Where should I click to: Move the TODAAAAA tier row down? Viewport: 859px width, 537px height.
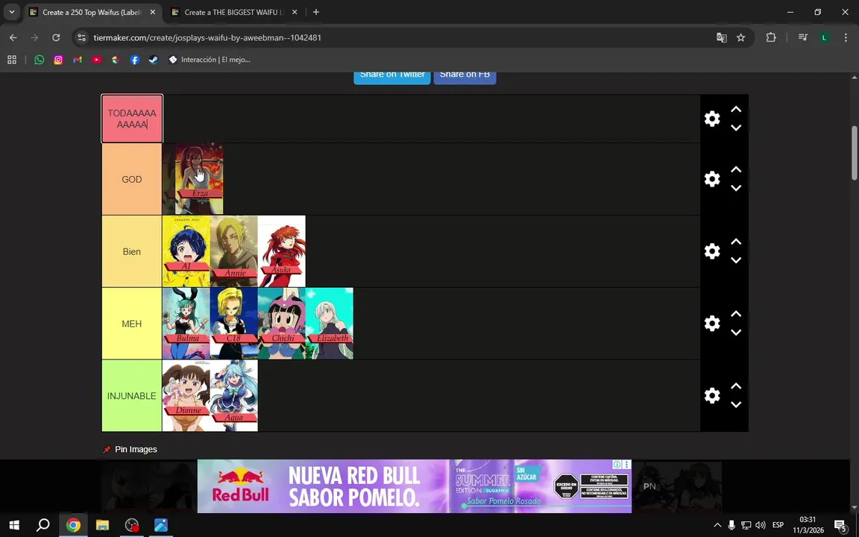[x=736, y=128]
